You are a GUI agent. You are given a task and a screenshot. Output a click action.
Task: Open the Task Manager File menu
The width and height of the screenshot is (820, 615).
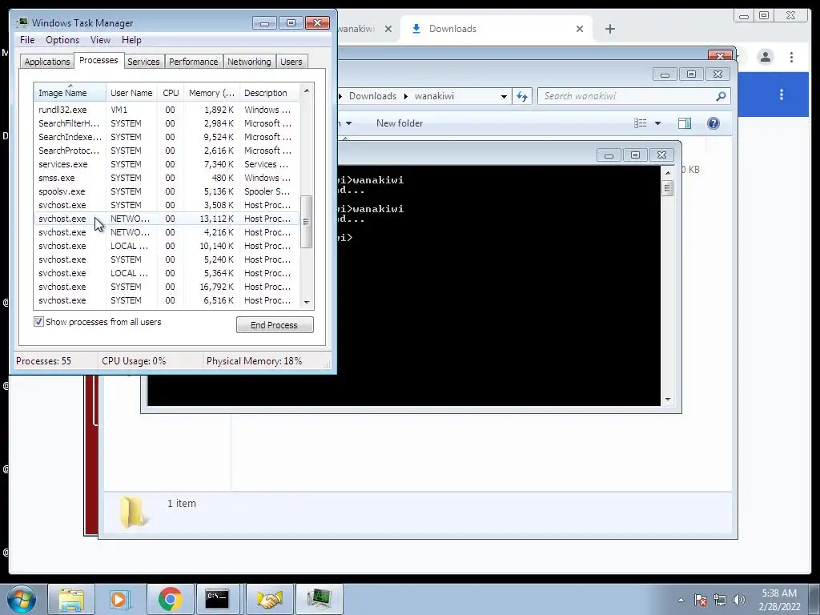pyautogui.click(x=27, y=40)
